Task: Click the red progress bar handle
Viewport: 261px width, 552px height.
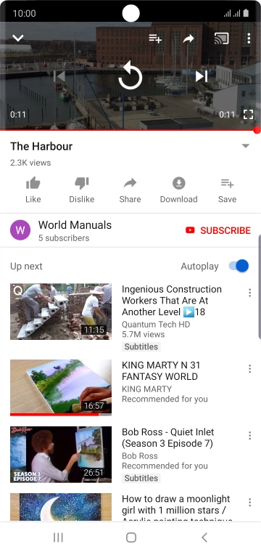Action: (x=257, y=130)
